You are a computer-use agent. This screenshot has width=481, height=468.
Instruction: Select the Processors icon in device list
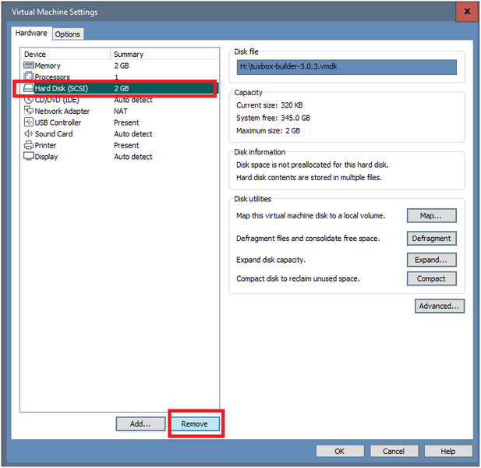29,77
